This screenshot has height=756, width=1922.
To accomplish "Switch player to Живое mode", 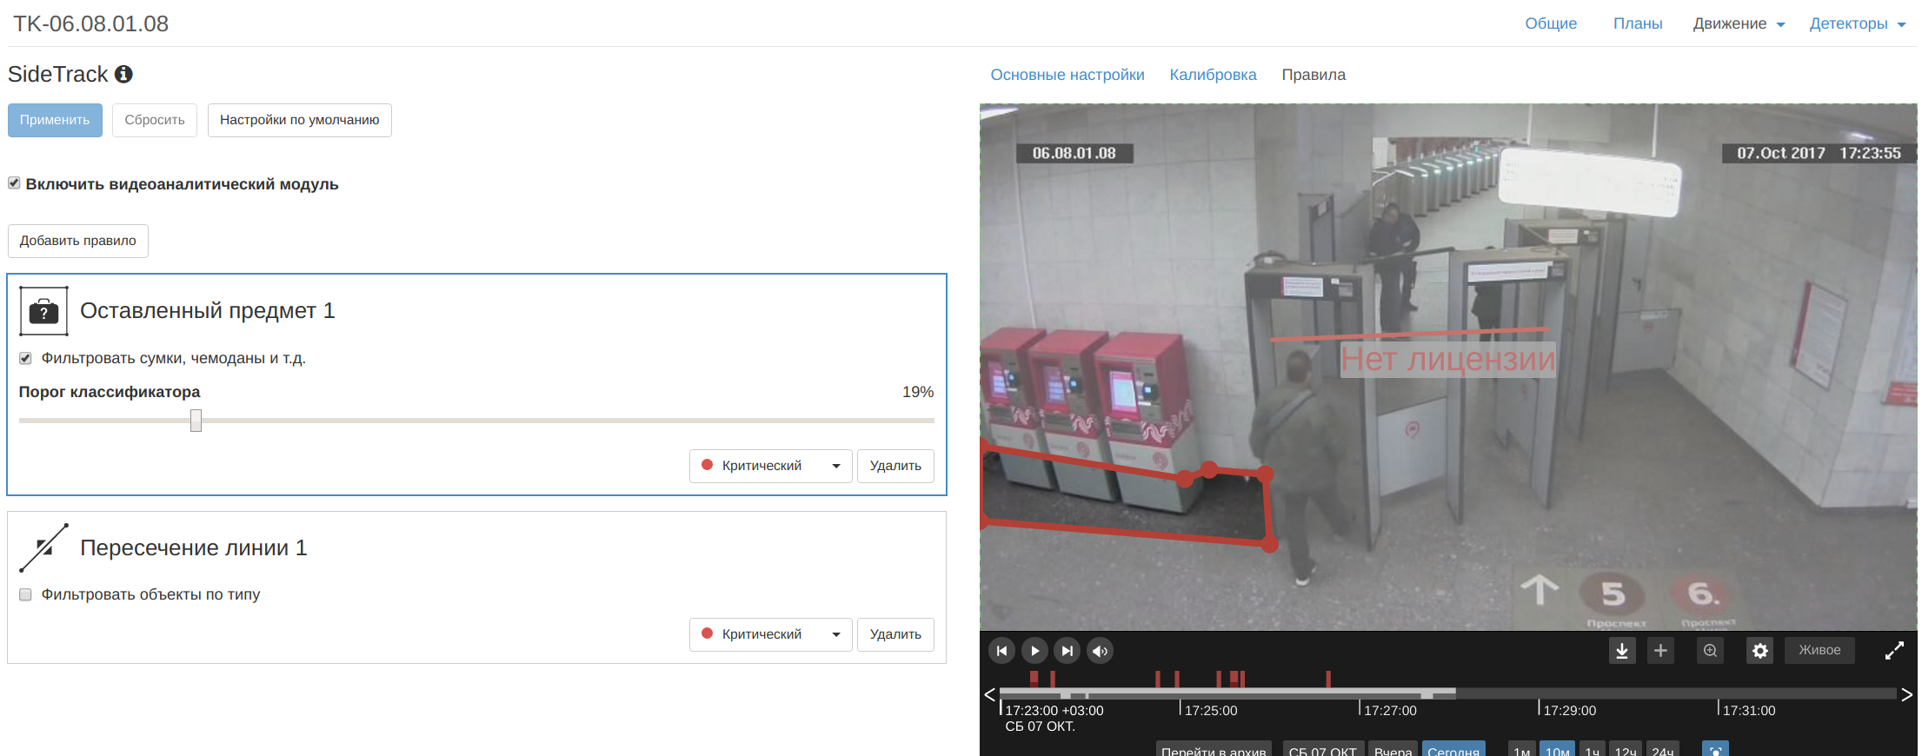I will coord(1819,650).
